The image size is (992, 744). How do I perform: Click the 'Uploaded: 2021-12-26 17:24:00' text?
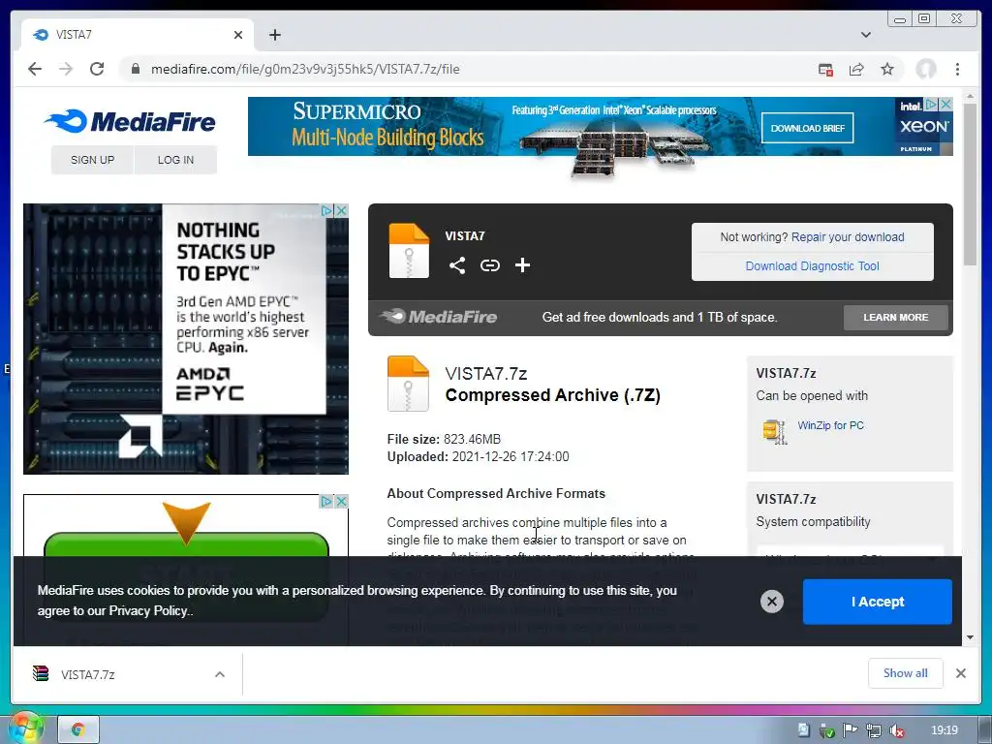[479, 457]
